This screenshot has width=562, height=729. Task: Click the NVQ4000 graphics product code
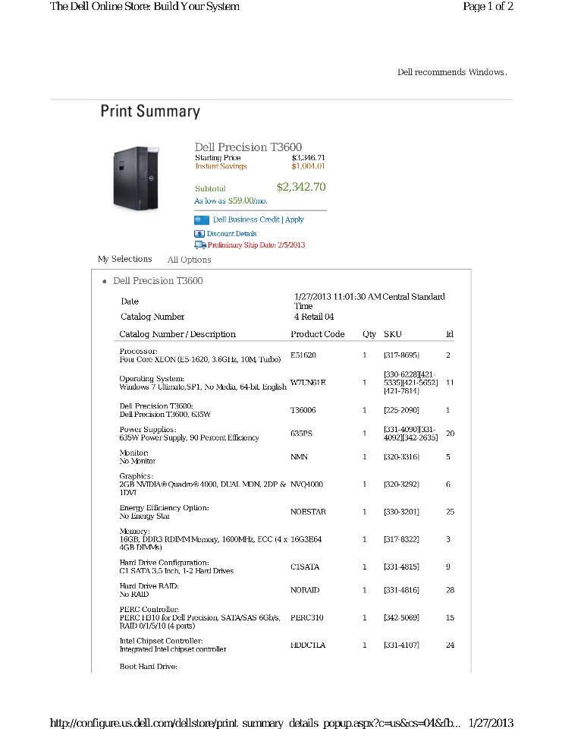306,484
